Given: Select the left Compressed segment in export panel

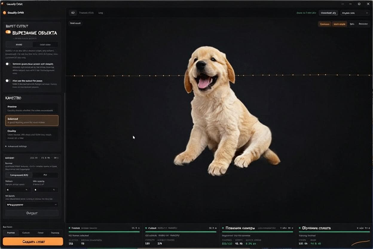Looking at the screenshot, I should (x=19, y=175).
